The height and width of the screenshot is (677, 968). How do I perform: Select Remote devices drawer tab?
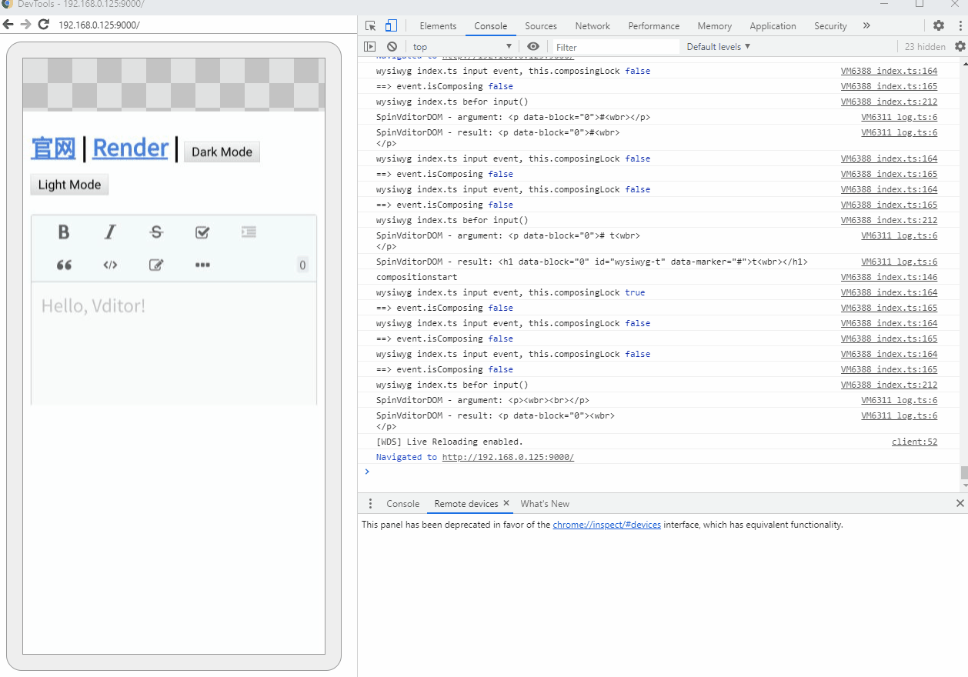pyautogui.click(x=466, y=504)
